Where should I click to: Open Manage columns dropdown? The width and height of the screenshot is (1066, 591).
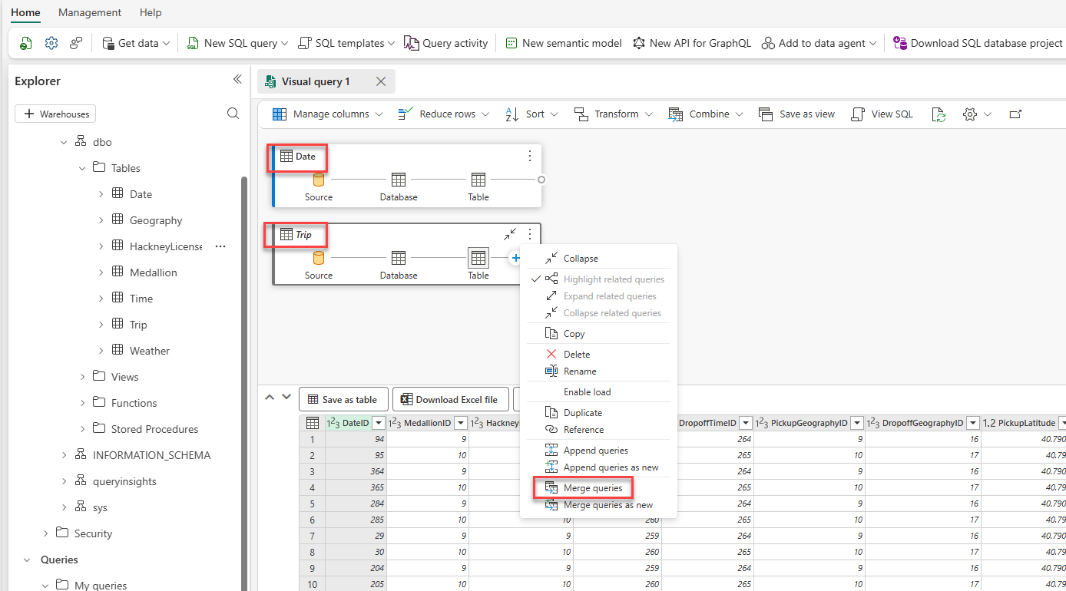coord(327,114)
